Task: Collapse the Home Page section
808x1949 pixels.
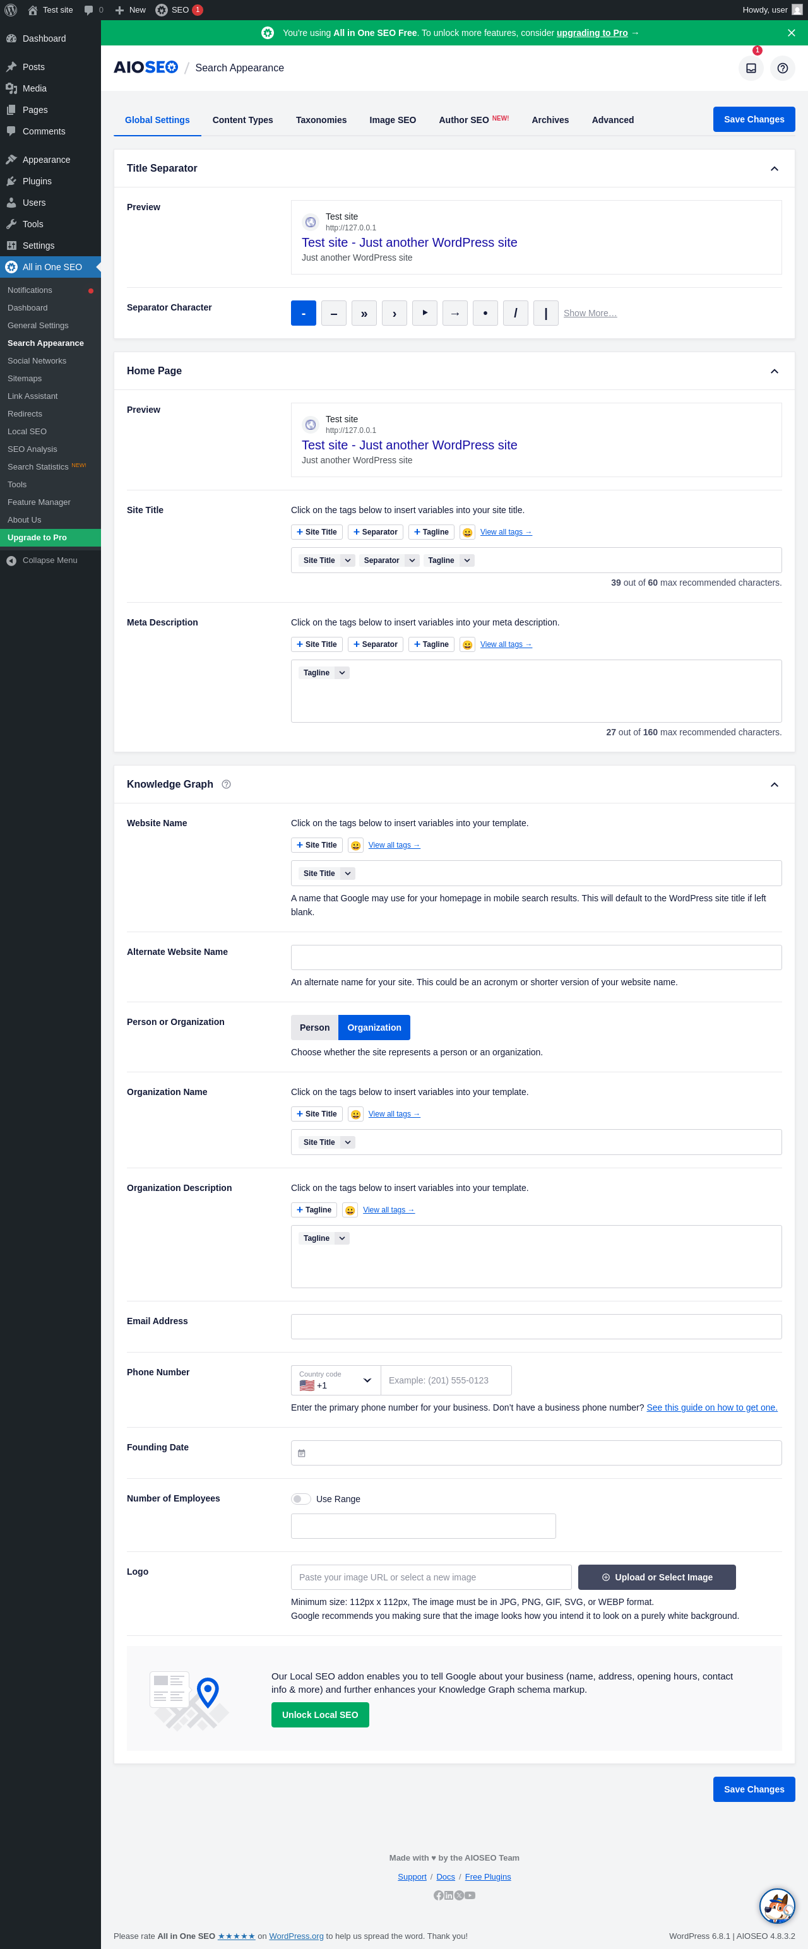Action: 774,372
